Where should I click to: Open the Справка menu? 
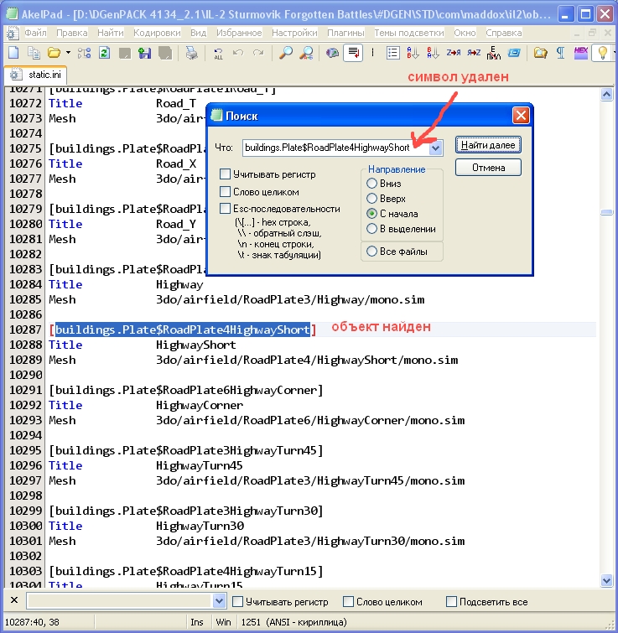(x=503, y=33)
